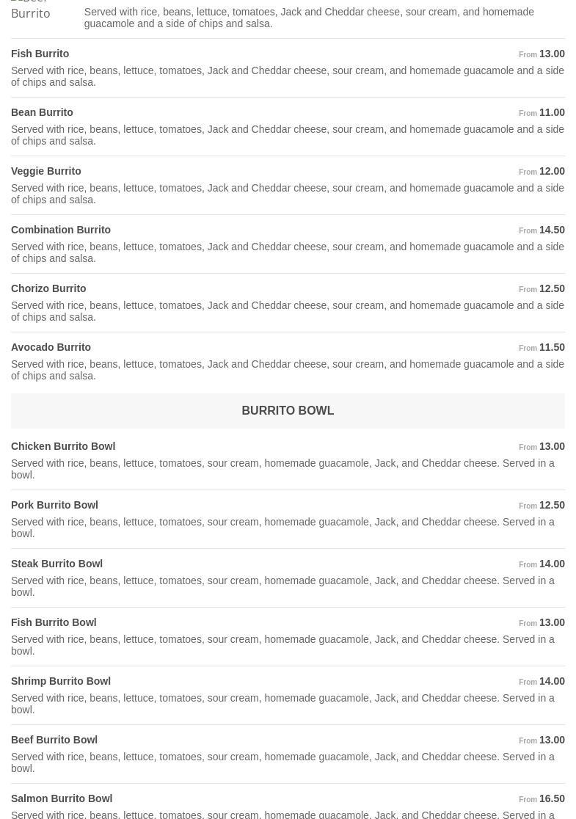Viewport: 576px width, 819px height.
Task: Click the 11.00 price of Bean Burrito
Action: tap(551, 112)
